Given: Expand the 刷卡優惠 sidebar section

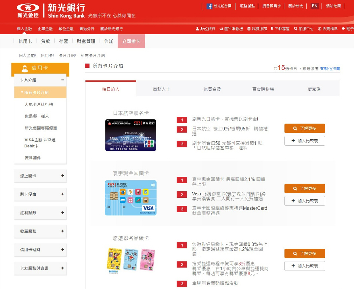Looking at the screenshot, I should pos(63,194).
